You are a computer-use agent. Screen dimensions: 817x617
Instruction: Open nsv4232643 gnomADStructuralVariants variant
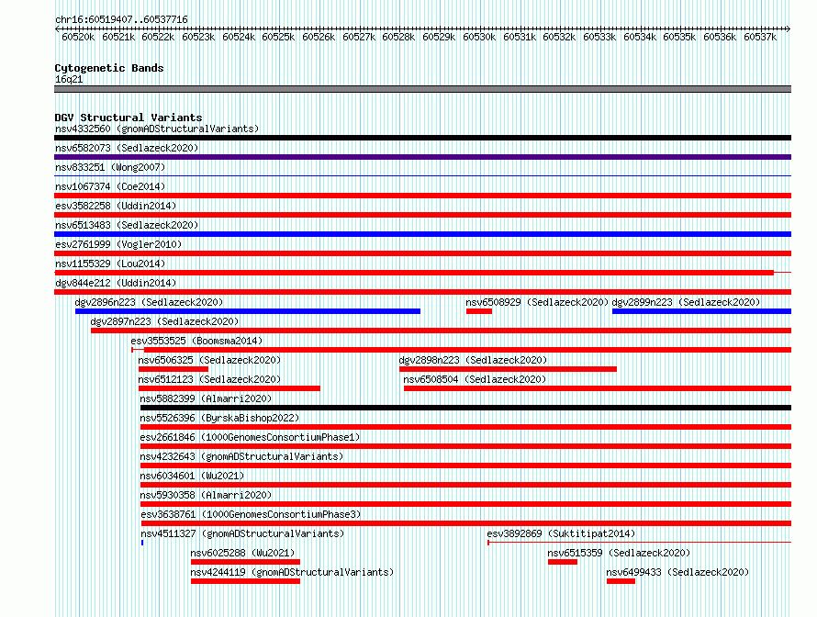[241, 456]
